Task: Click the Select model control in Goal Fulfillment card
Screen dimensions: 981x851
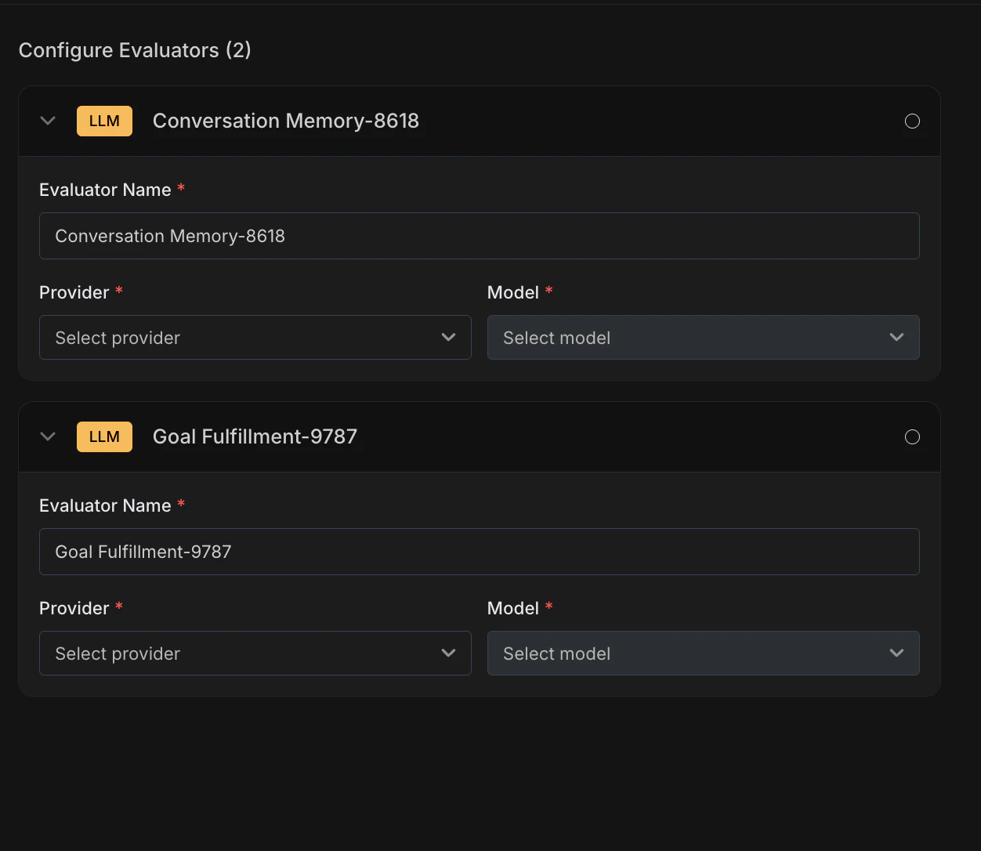Action: [704, 653]
